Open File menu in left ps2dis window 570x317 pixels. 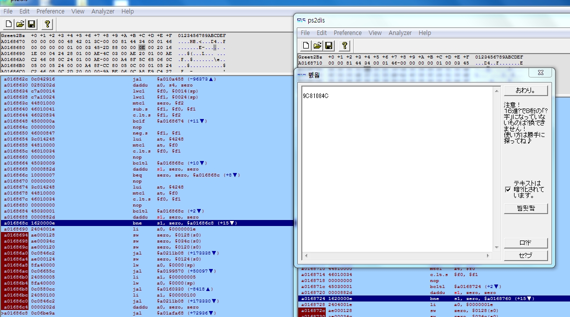click(8, 11)
